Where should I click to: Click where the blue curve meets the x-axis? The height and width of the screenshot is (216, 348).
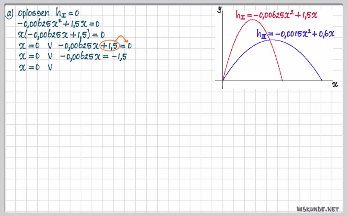click(x=322, y=81)
